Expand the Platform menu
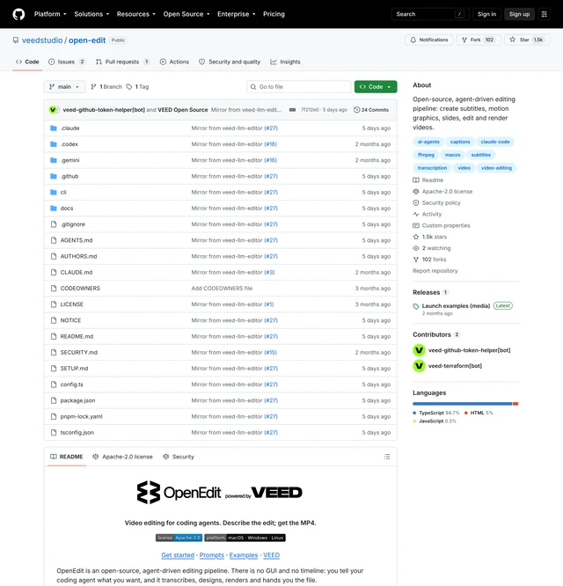The image size is (563, 586). coord(50,14)
